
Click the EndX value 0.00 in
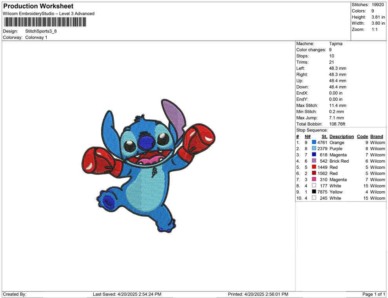click(335, 93)
